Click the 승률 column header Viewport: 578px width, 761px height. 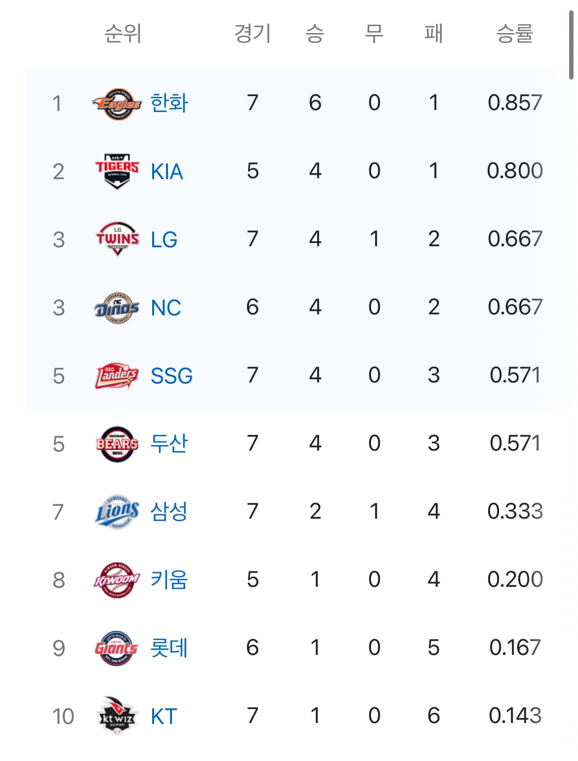pos(515,34)
